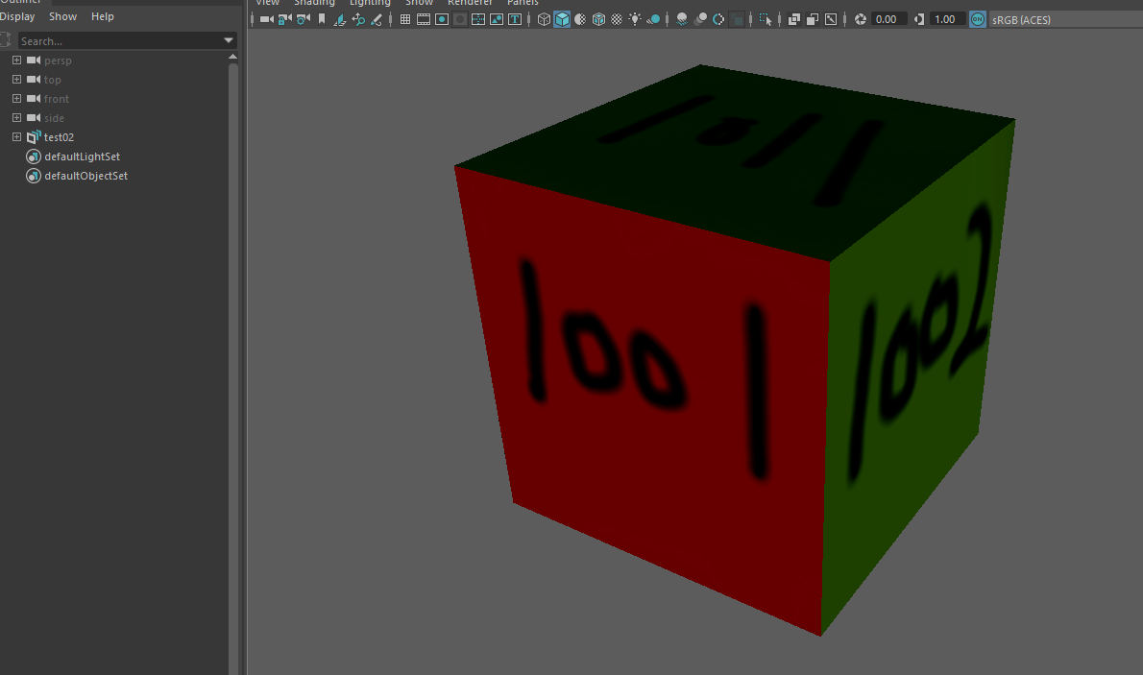Enable wireframe display mode
This screenshot has height=675, width=1143.
pyautogui.click(x=543, y=19)
